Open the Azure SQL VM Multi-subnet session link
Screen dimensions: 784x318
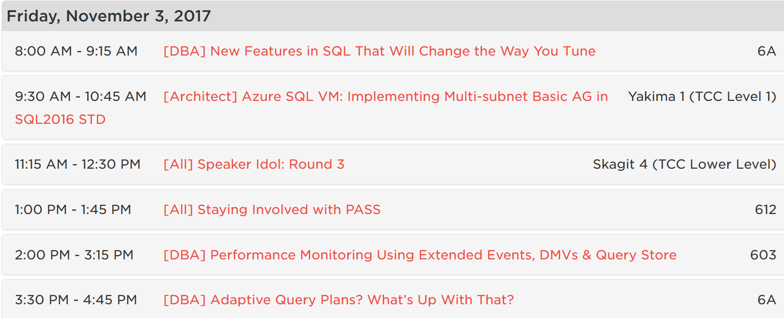[385, 96]
